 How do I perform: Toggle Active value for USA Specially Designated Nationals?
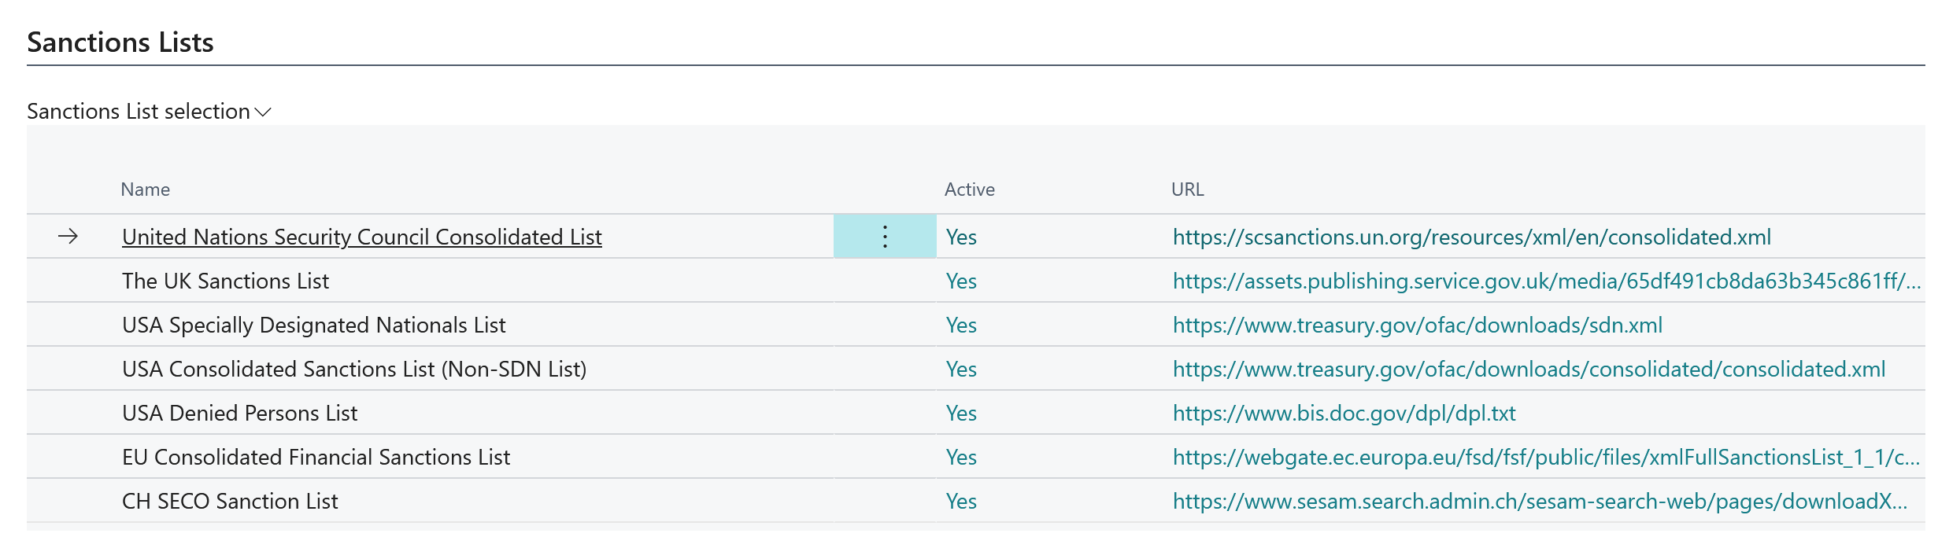(961, 325)
